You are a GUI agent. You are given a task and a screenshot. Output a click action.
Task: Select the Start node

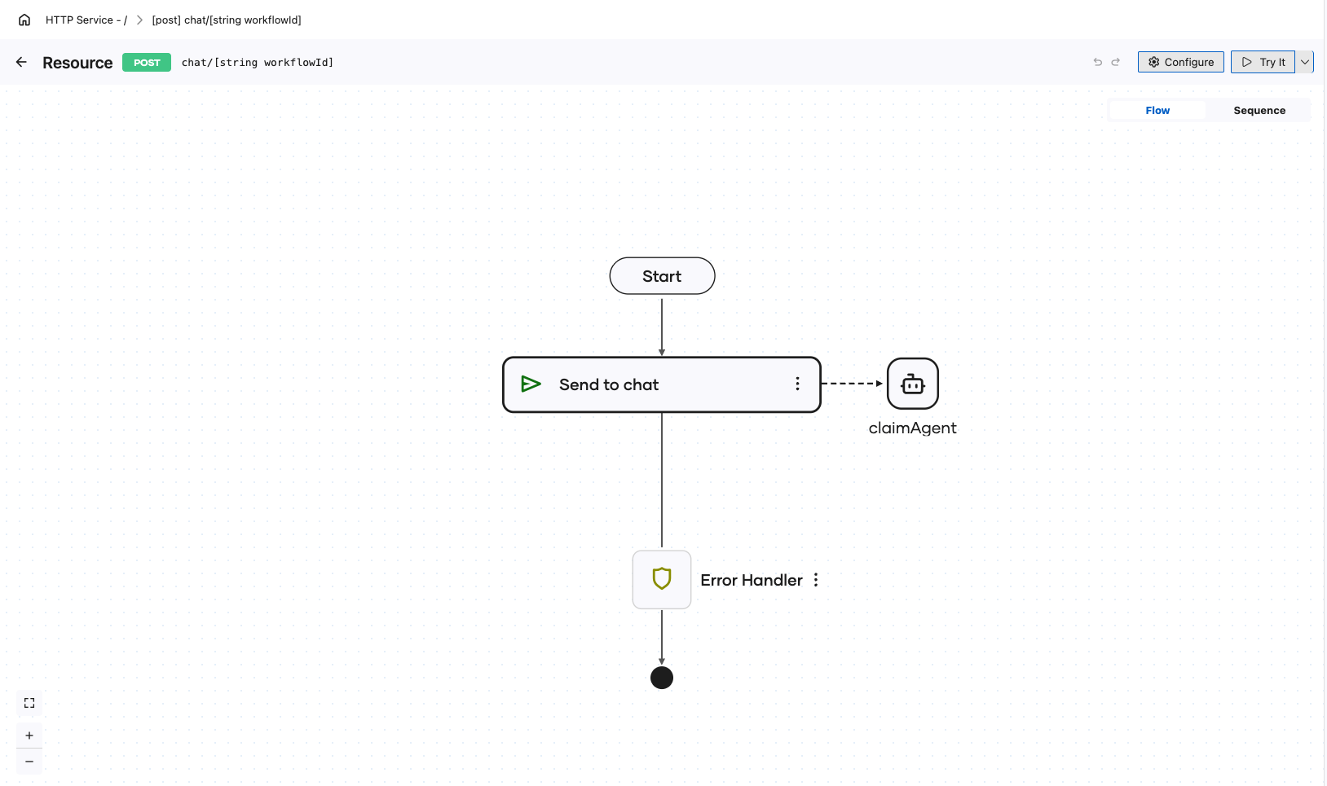click(x=662, y=276)
